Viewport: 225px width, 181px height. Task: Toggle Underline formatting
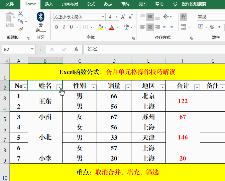(x=71, y=27)
